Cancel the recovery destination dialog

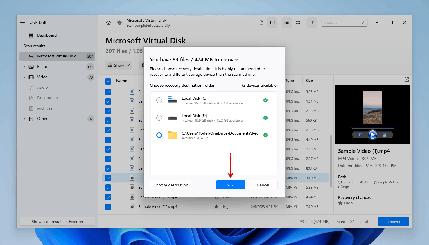263,185
